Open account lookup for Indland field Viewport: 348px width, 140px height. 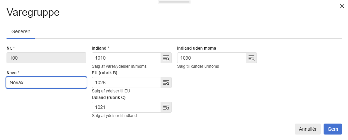click(166, 58)
